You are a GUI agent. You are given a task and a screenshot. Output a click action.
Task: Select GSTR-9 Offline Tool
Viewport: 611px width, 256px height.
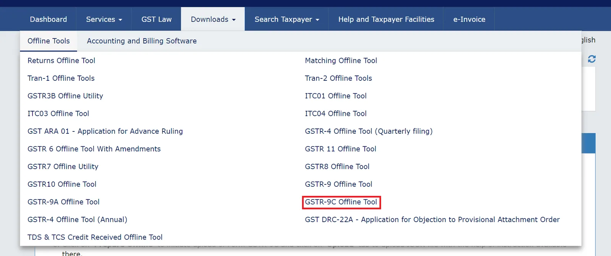pyautogui.click(x=339, y=184)
